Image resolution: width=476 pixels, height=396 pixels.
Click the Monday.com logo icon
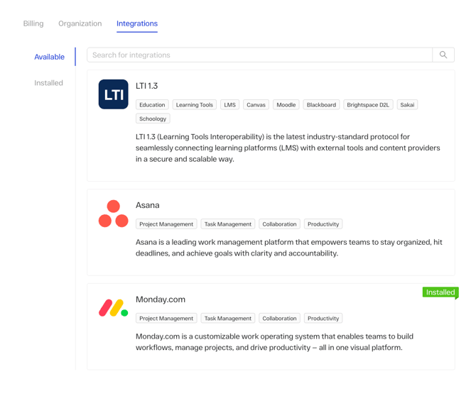[x=114, y=308]
